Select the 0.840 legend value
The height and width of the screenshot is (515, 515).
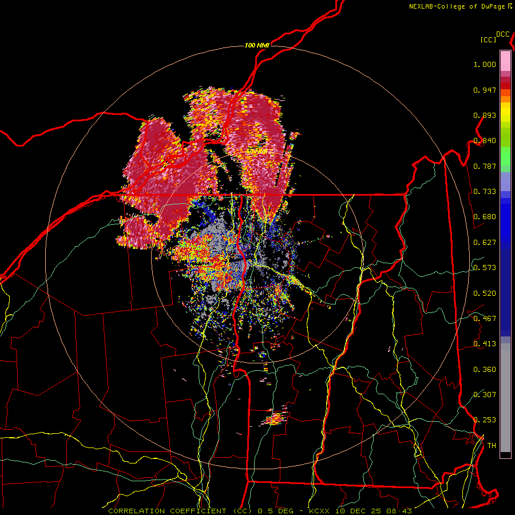(485, 141)
